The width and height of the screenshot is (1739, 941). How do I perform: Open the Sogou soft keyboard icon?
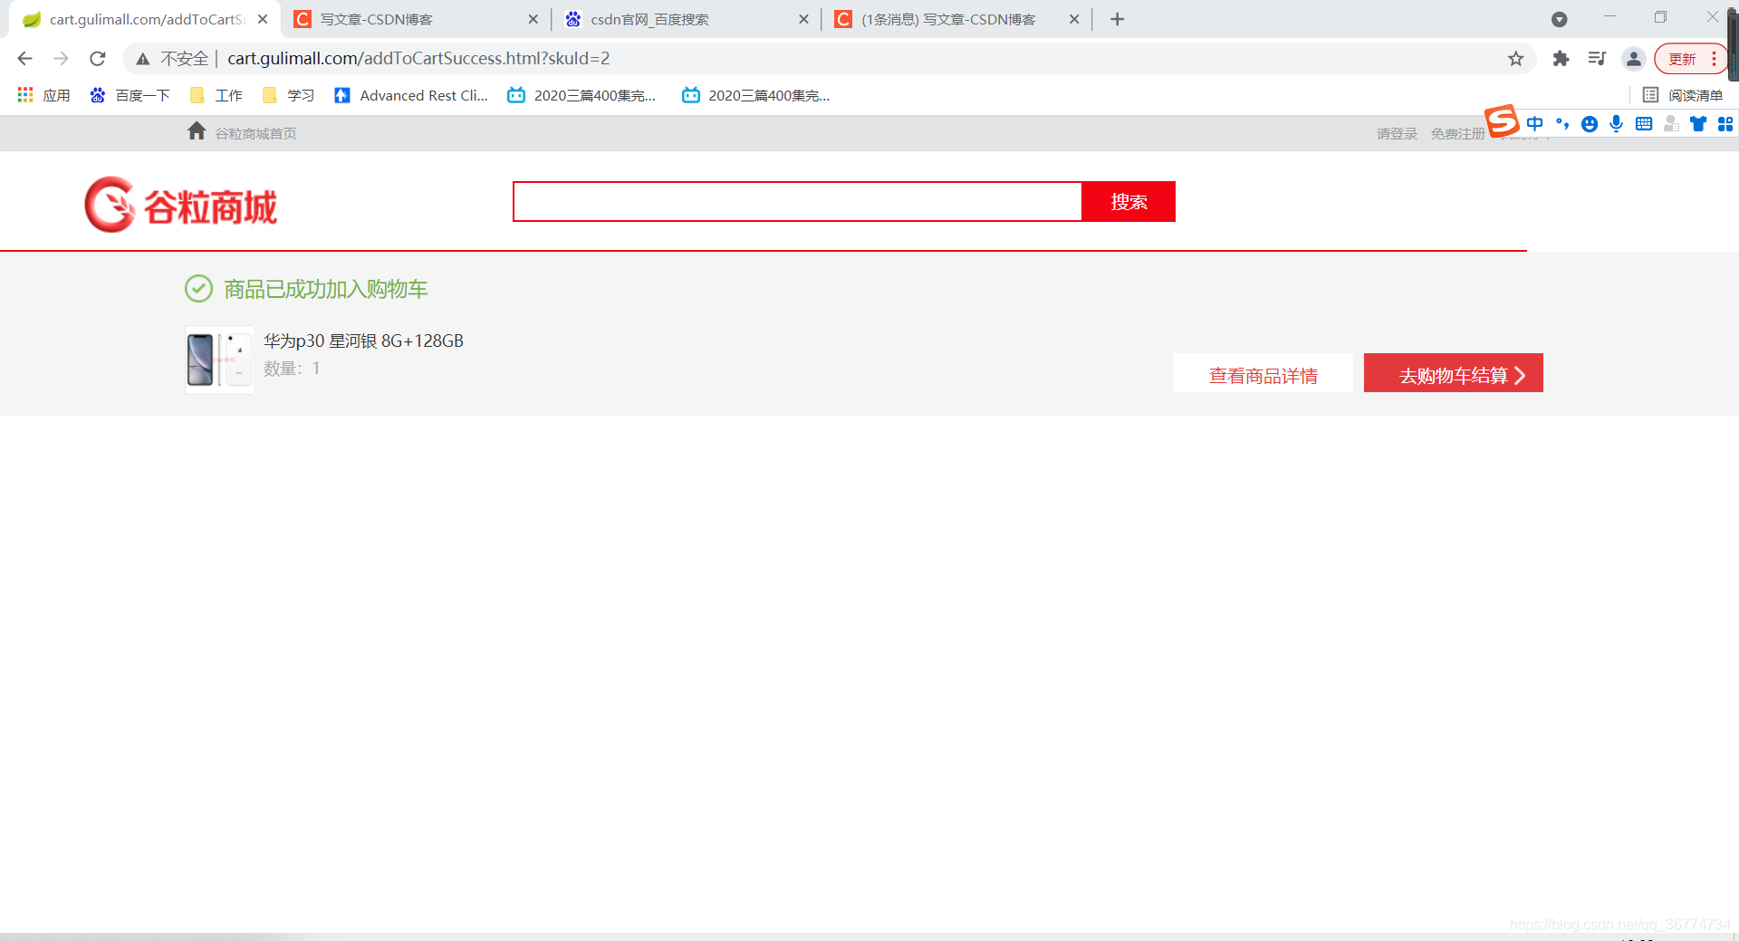(1644, 124)
